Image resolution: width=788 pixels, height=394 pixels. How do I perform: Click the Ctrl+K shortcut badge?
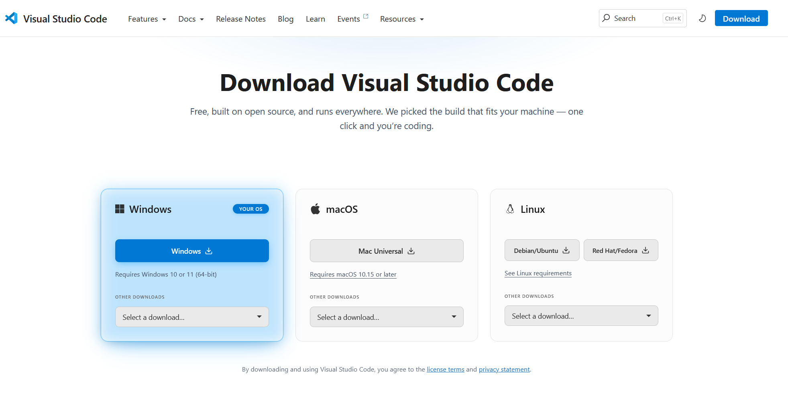tap(673, 18)
